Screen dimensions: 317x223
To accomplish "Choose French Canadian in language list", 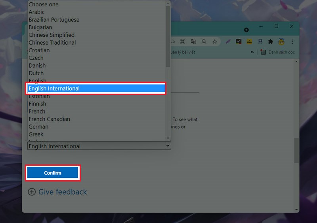I will pos(49,119).
